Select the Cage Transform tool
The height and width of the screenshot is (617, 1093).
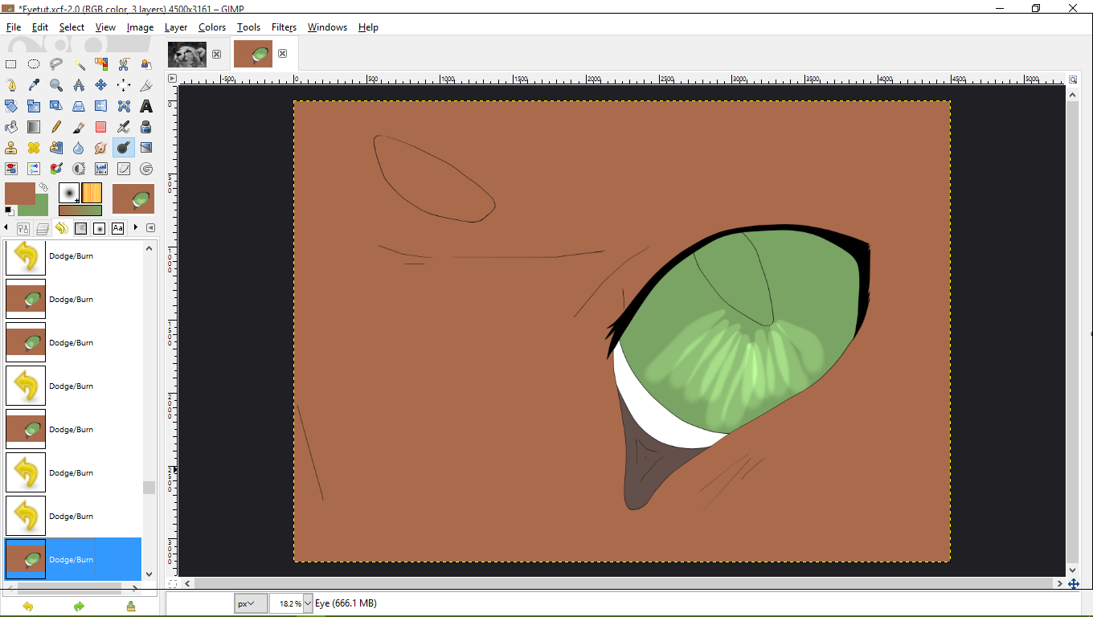pos(124,106)
